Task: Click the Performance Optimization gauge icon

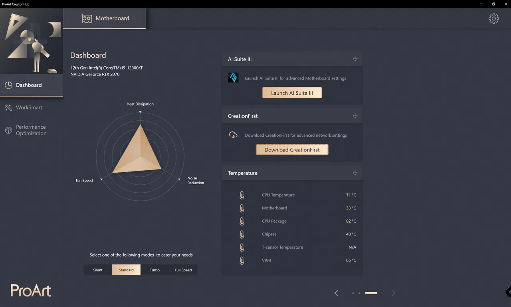Action: 8,130
